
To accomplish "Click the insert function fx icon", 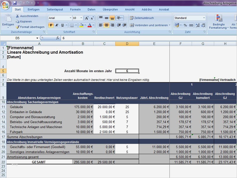I will 58,38.
